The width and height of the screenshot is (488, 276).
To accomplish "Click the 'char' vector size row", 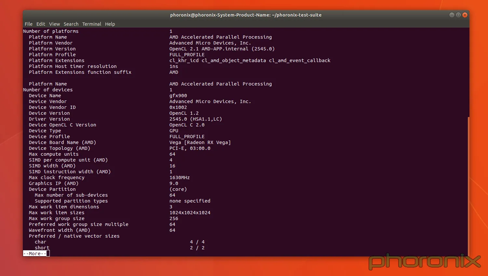I will pos(120,242).
